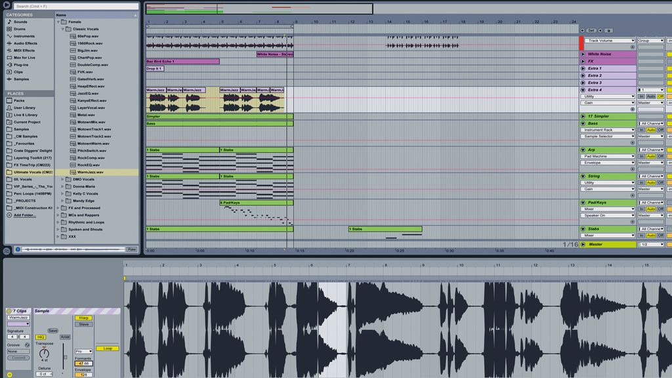Select the Plug-ins browser category
Screen dimensions: 672x378
(21, 65)
